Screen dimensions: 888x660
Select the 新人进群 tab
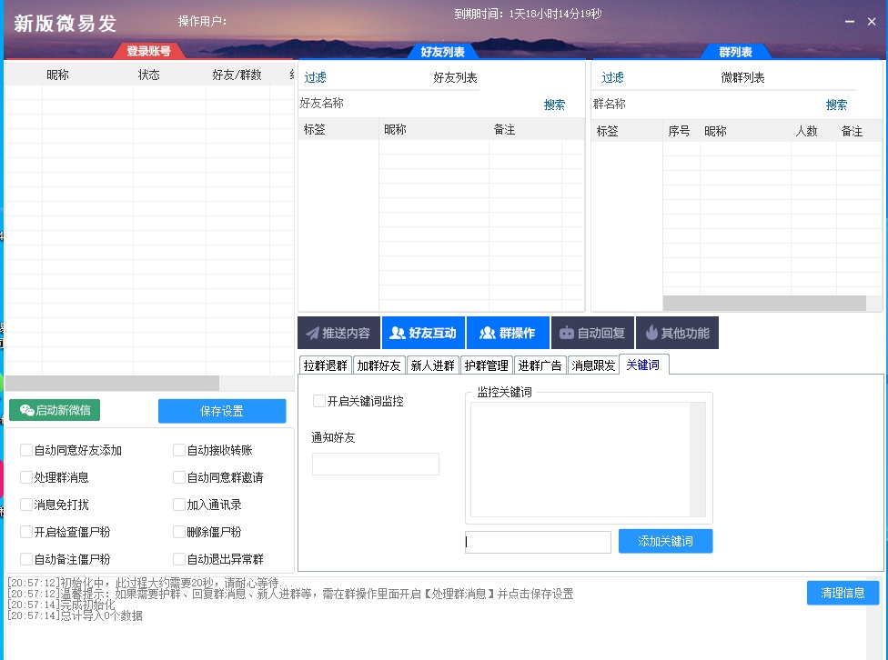tap(433, 365)
